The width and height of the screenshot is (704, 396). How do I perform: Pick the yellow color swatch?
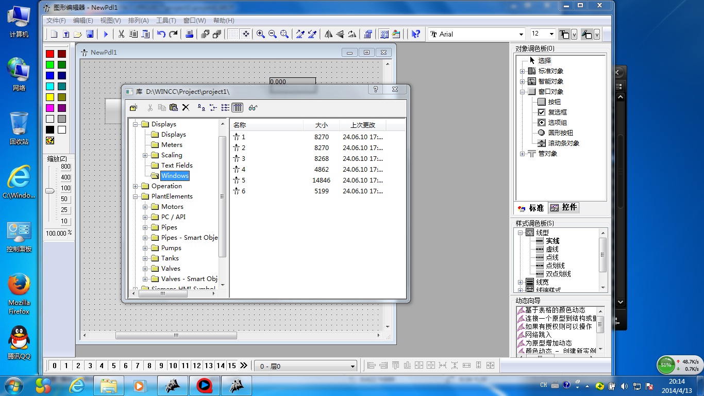(50, 97)
